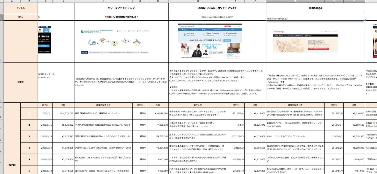Click the ¥3,314,500 amount cell
Viewport: 377px width, 174px height.
pos(63,170)
